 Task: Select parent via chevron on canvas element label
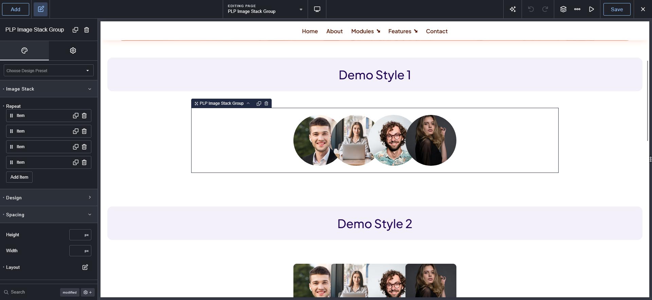coord(248,103)
